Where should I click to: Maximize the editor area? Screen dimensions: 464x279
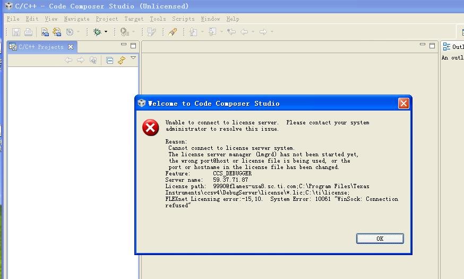coord(432,46)
